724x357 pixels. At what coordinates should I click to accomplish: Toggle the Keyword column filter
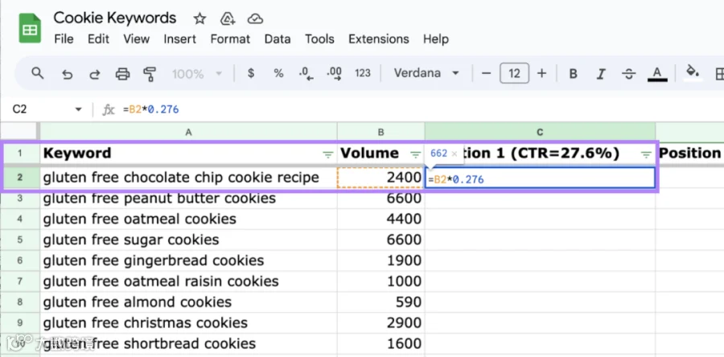click(x=328, y=155)
